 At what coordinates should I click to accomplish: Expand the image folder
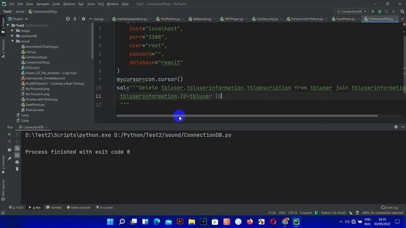pos(13,30)
